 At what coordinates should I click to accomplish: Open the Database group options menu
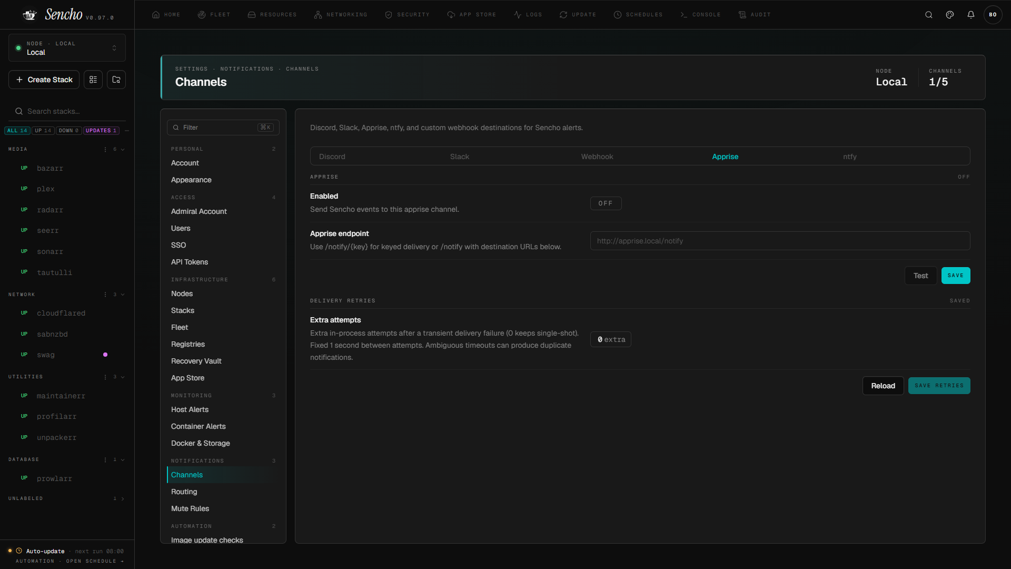(105, 459)
